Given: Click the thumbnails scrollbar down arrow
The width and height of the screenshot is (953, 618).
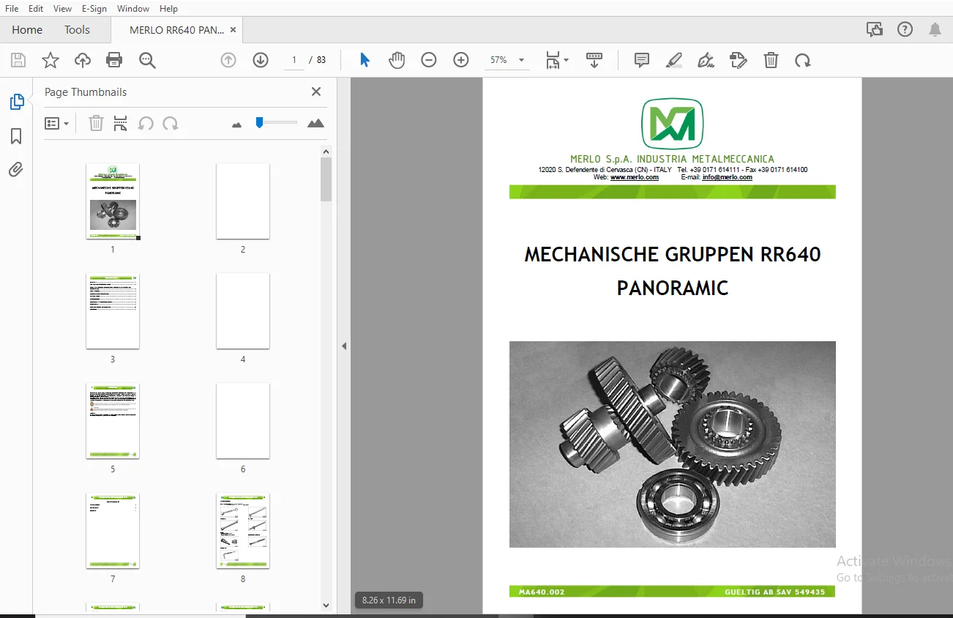Looking at the screenshot, I should pyautogui.click(x=326, y=605).
